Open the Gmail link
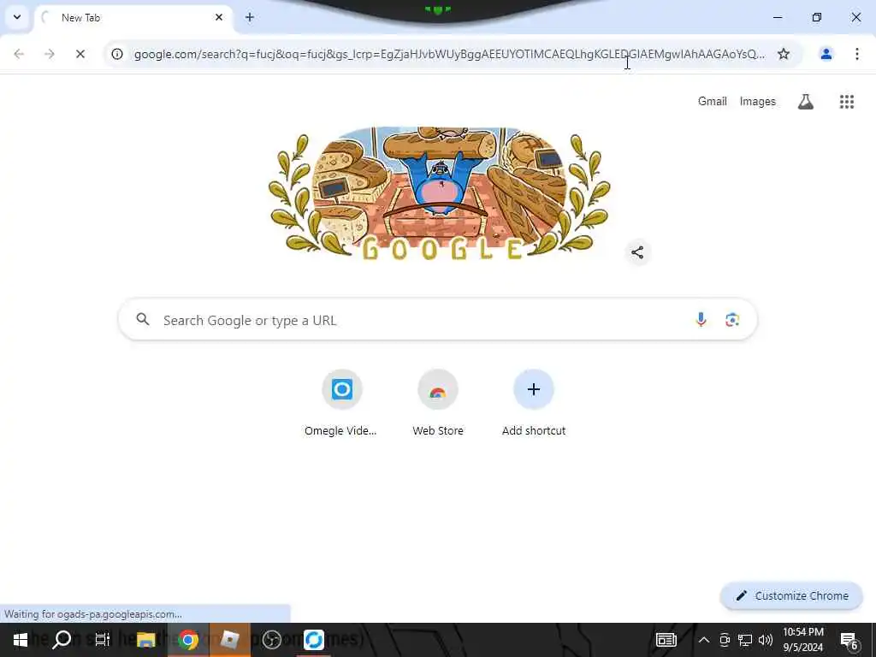 (x=712, y=102)
